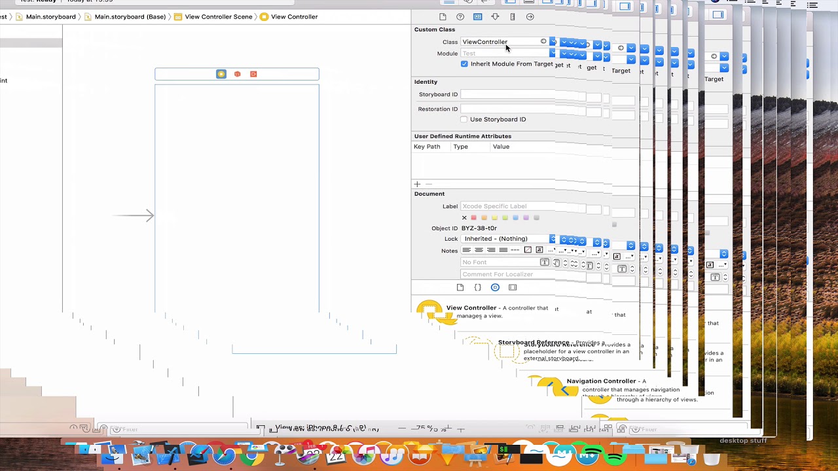This screenshot has width=838, height=471.
Task: Select the Exit icon in scene dock
Action: click(253, 74)
